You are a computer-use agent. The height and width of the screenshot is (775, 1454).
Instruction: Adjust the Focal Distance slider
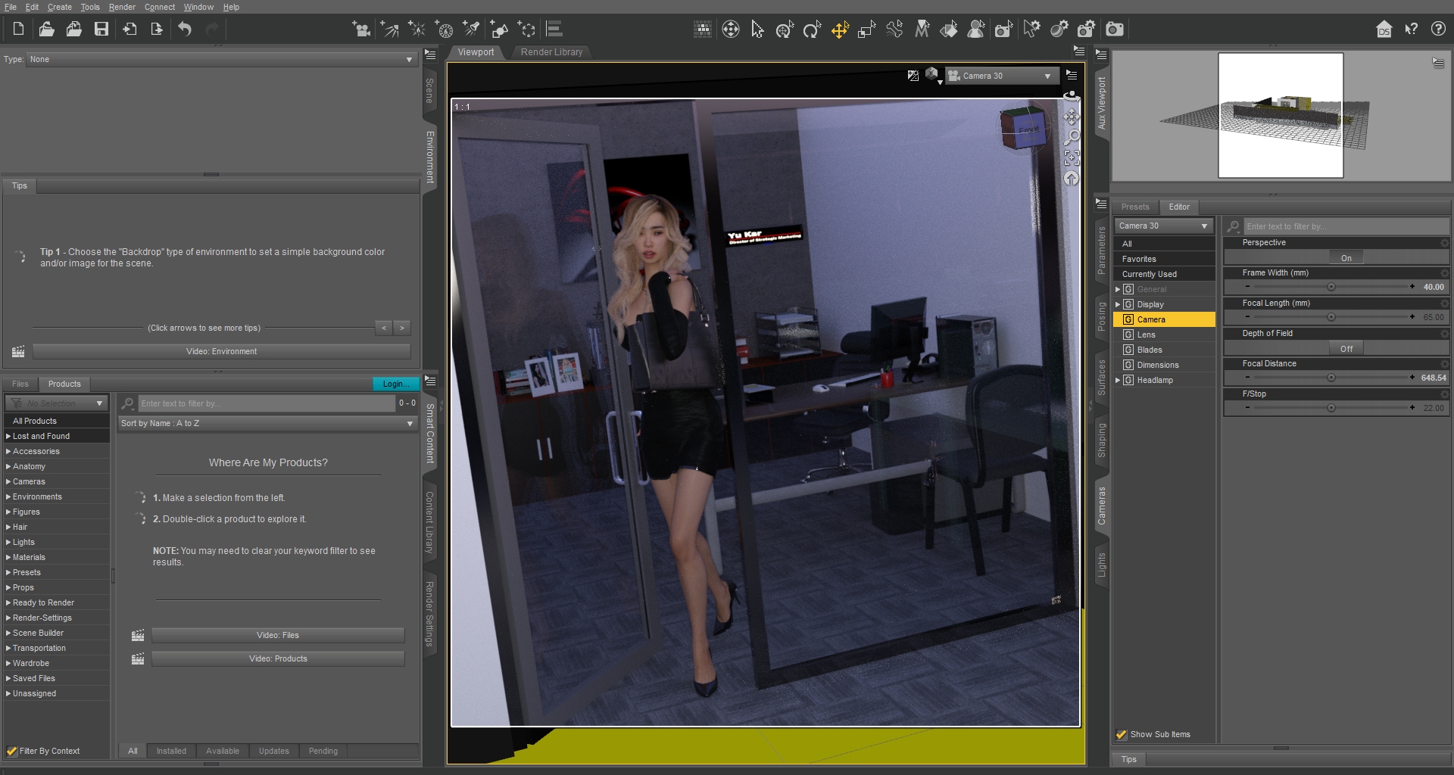coord(1331,378)
